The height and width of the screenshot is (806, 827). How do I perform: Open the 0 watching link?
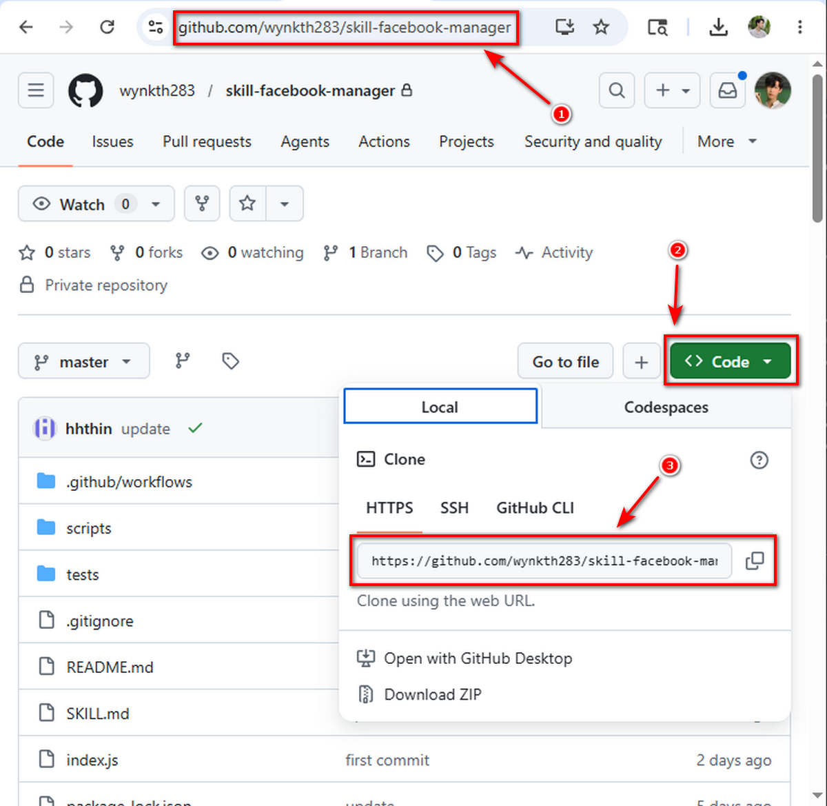pos(252,252)
